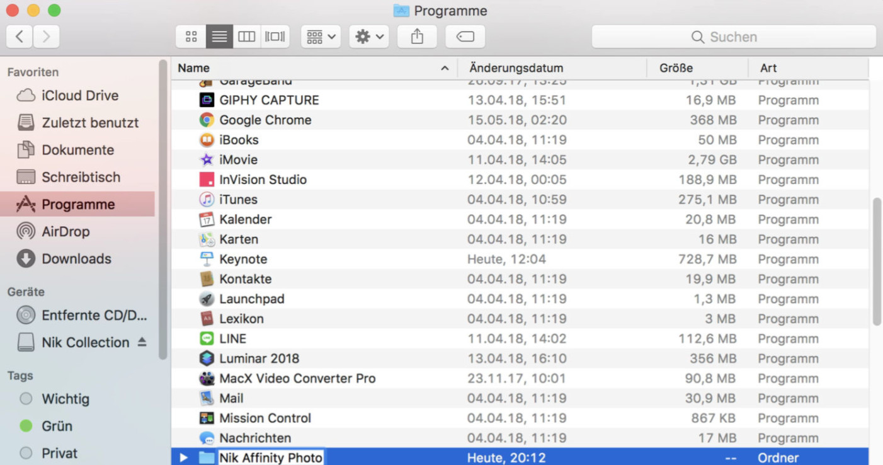Viewport: 883px width, 465px height.
Task: Select the iBooks app
Action: pyautogui.click(x=520, y=140)
